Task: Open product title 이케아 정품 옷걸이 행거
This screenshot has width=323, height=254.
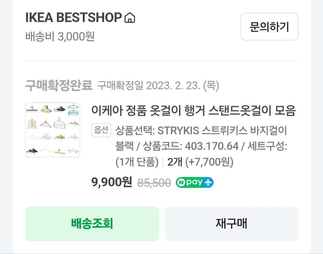Action: tap(193, 111)
